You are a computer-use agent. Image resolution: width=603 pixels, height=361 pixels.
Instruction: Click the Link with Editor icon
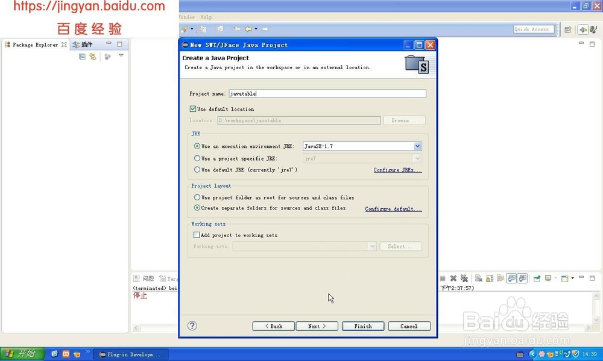point(92,57)
